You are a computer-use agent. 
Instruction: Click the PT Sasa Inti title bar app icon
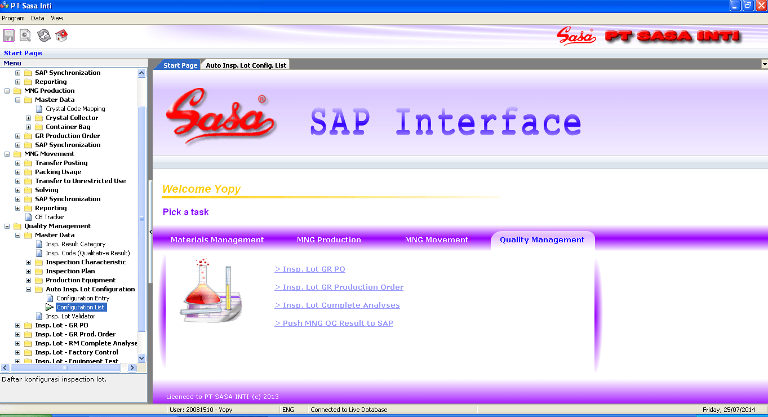(5, 6)
